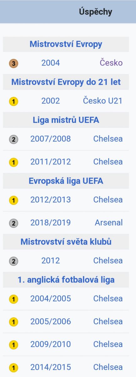Click the gold medal icon beside 2014/2015

(x=13, y=367)
